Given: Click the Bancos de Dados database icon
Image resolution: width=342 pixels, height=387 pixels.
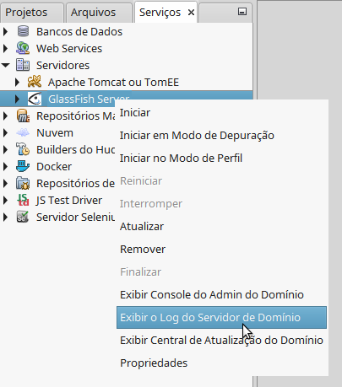Looking at the screenshot, I should [x=23, y=31].
